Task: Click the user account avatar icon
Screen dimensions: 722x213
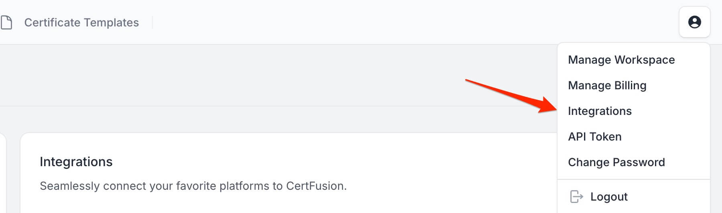Action: (x=694, y=22)
